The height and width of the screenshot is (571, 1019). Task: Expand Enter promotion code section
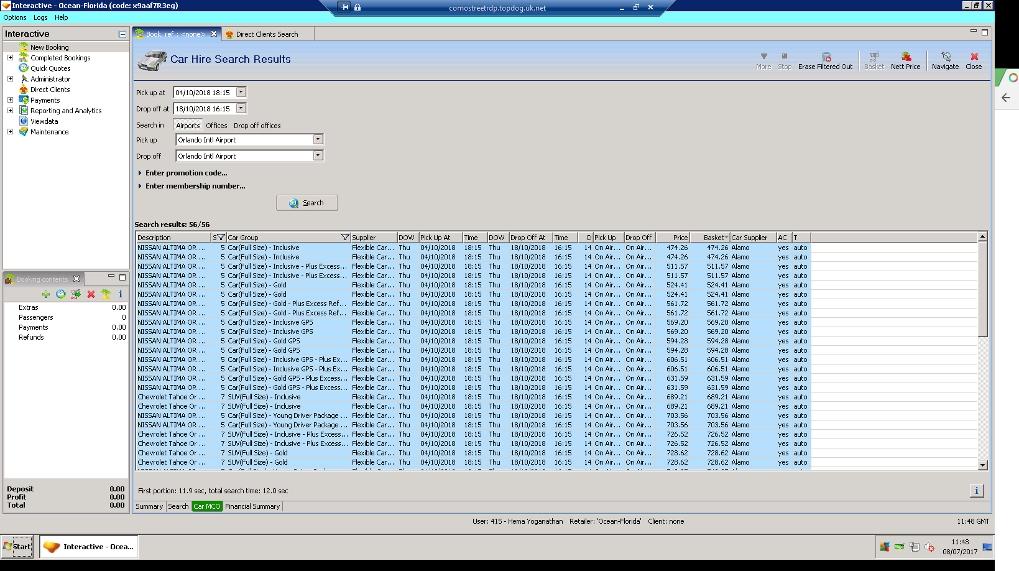[x=140, y=173]
